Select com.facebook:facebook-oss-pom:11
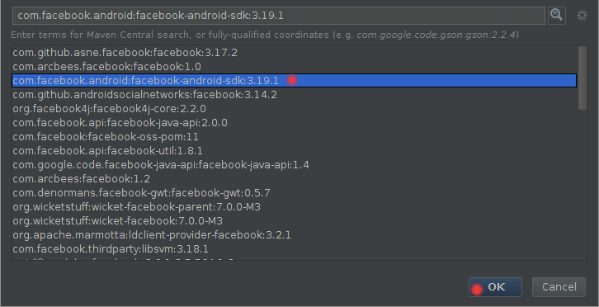 pos(295,137)
